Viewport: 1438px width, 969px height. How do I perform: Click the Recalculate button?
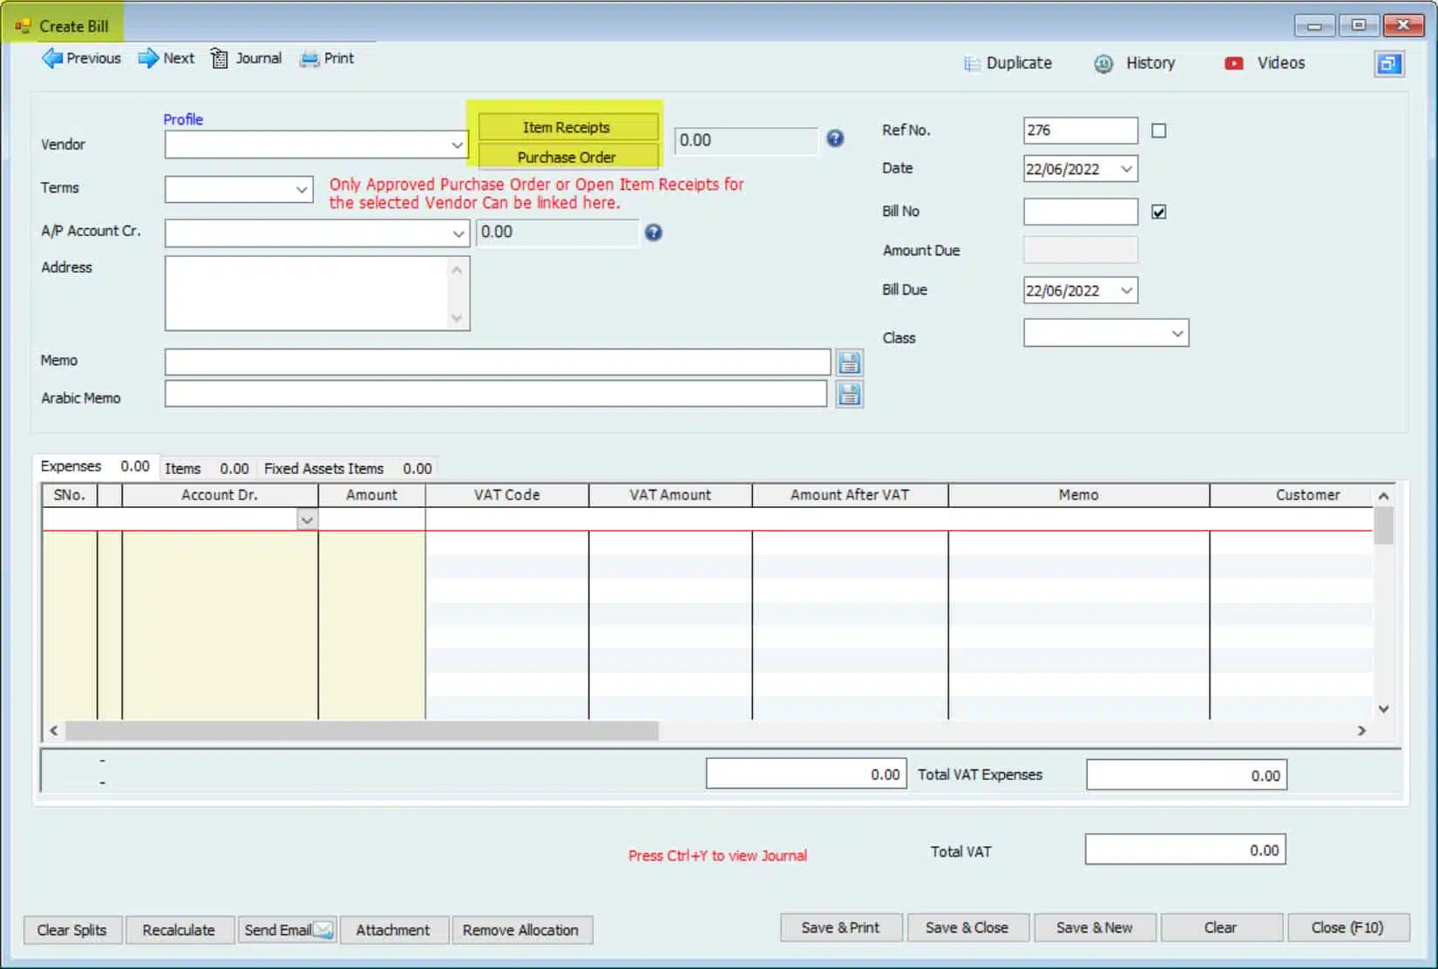(x=179, y=930)
